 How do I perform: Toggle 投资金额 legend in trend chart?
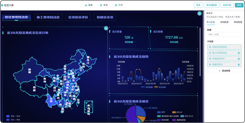[160, 87]
